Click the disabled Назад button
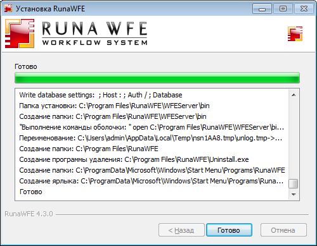Screen dimensions: 317x246 tap(181, 230)
